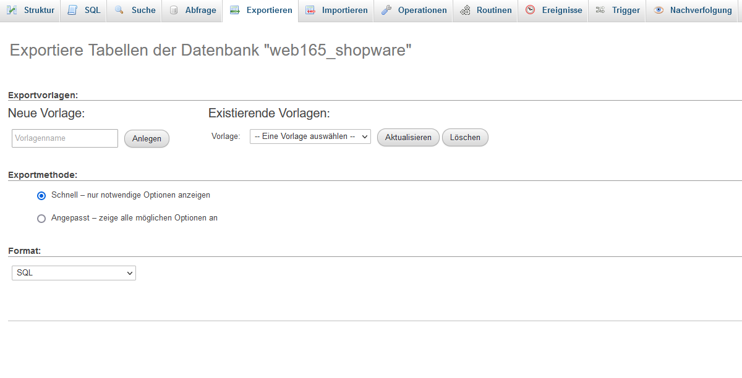Screen dimensions: 742x378
Task: Click the Löschen button
Action: click(x=465, y=137)
